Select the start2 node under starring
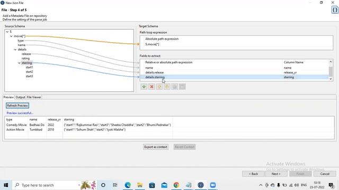 pos(29,72)
